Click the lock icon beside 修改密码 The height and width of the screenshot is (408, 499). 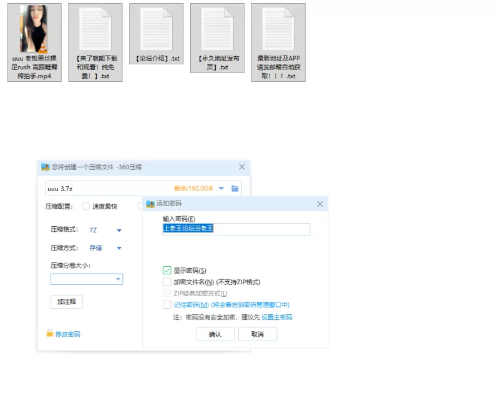click(50, 334)
